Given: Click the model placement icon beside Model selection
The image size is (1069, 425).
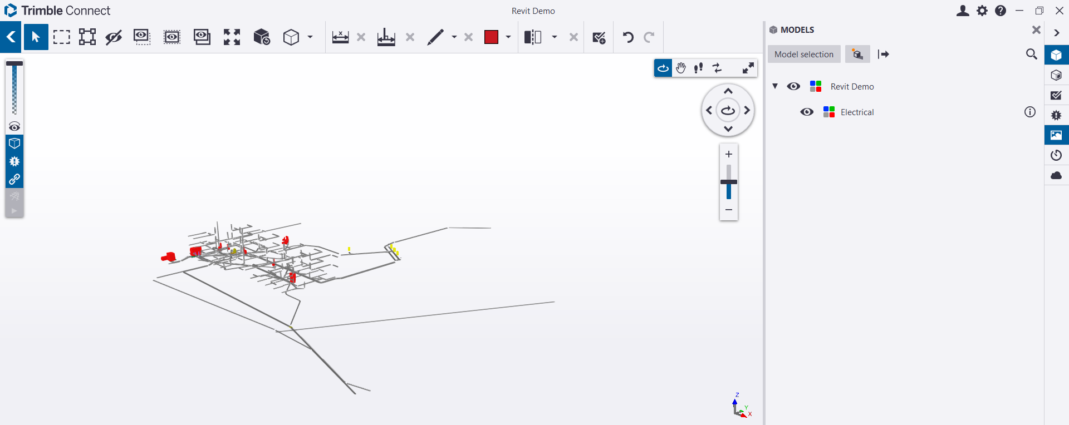Looking at the screenshot, I should pyautogui.click(x=857, y=54).
